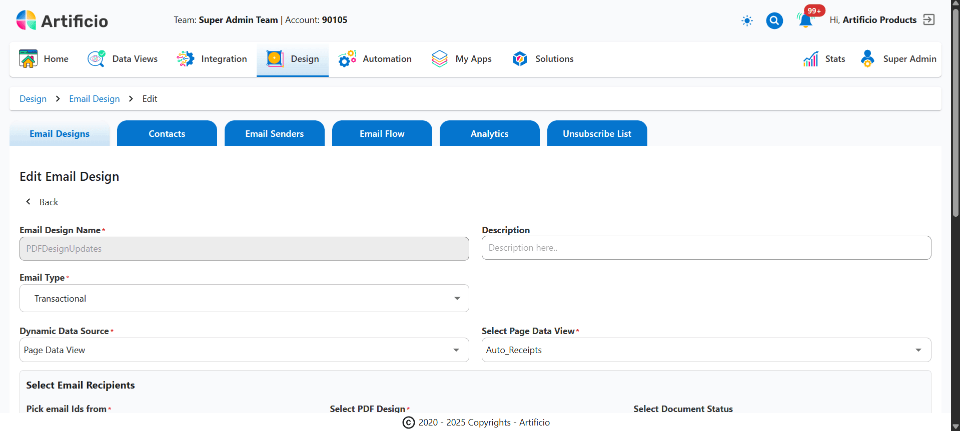Image resolution: width=960 pixels, height=431 pixels.
Task: Open the Email Flow tab
Action: 382,133
